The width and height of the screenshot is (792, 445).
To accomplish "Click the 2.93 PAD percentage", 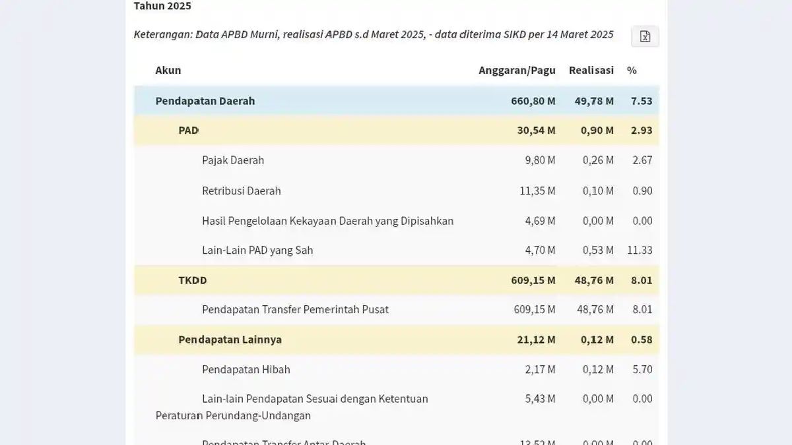I will point(642,130).
